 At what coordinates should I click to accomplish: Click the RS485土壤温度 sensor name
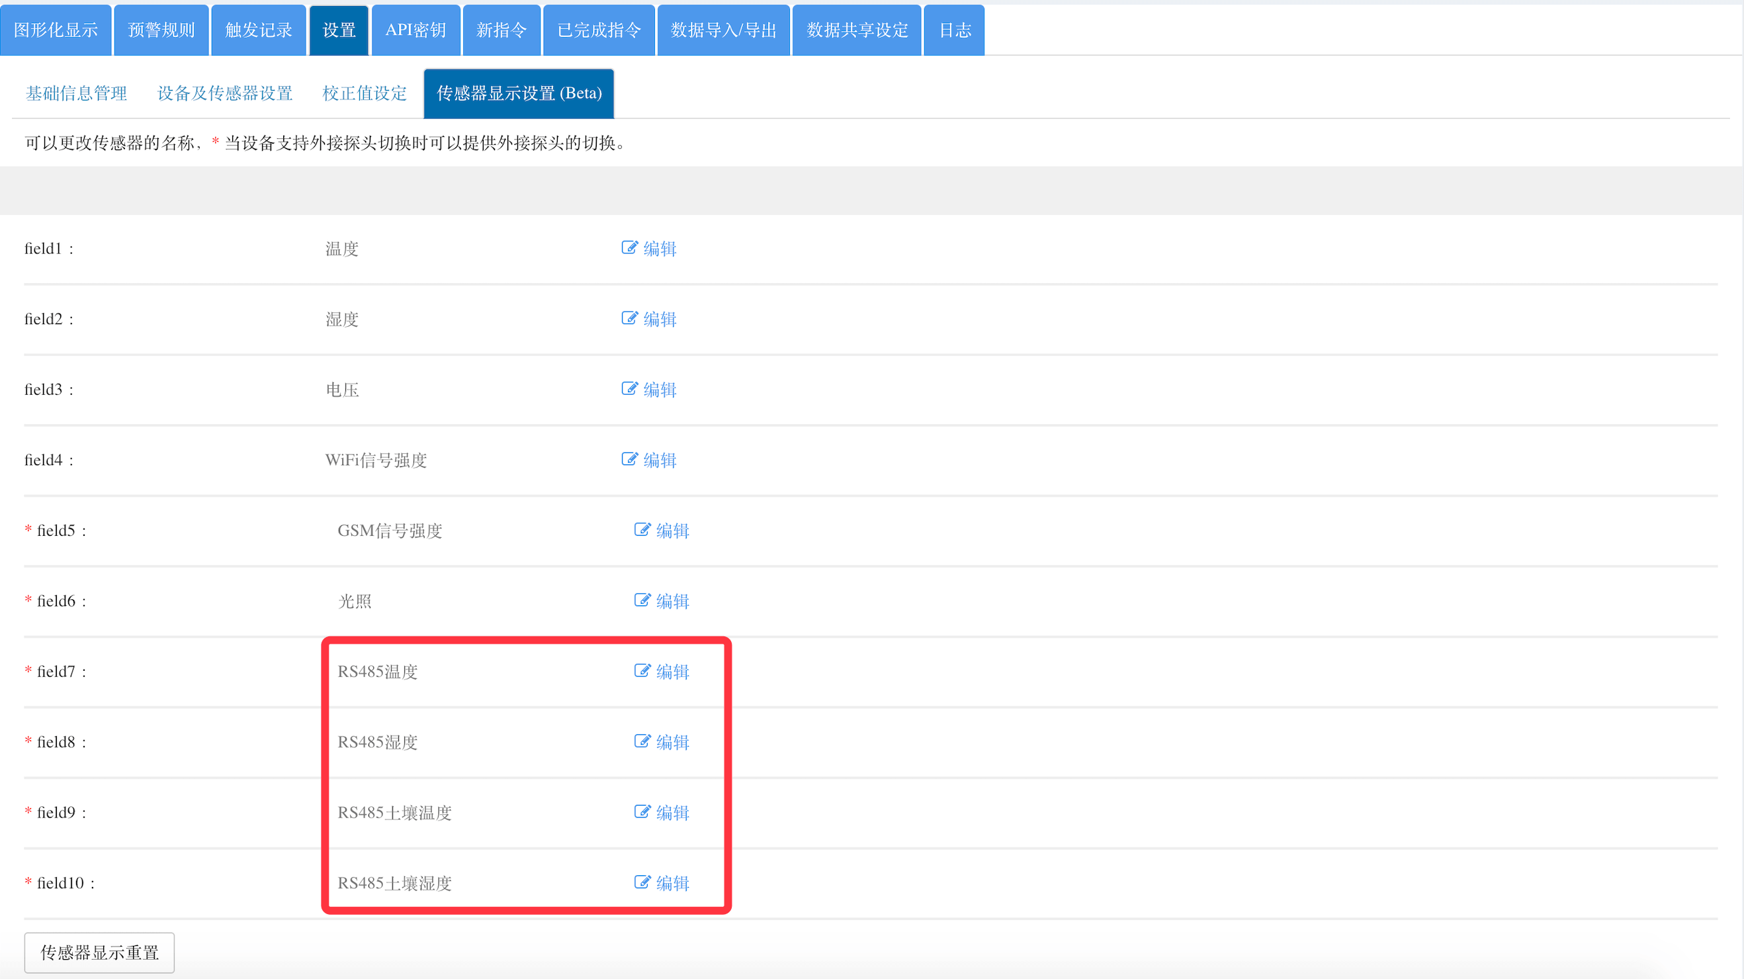point(395,812)
